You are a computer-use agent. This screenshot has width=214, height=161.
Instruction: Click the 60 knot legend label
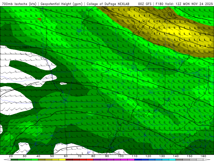(x=66, y=156)
